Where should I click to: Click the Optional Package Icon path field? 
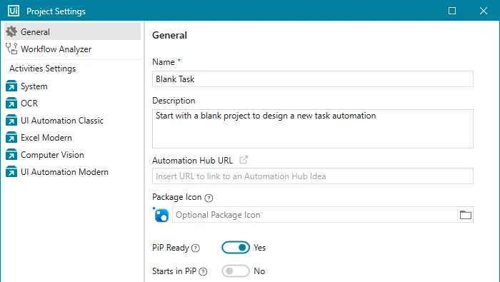point(315,215)
